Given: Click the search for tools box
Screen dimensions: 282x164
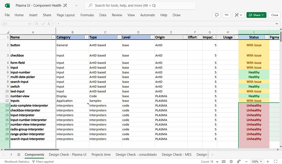Looking at the screenshot, I should [140, 5].
